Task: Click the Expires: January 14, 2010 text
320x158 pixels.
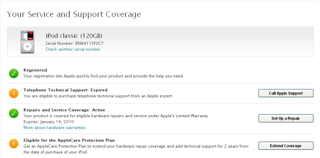Action: coord(49,122)
